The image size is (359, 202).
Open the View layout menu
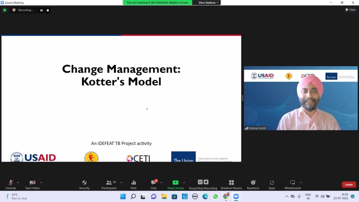pos(350,10)
